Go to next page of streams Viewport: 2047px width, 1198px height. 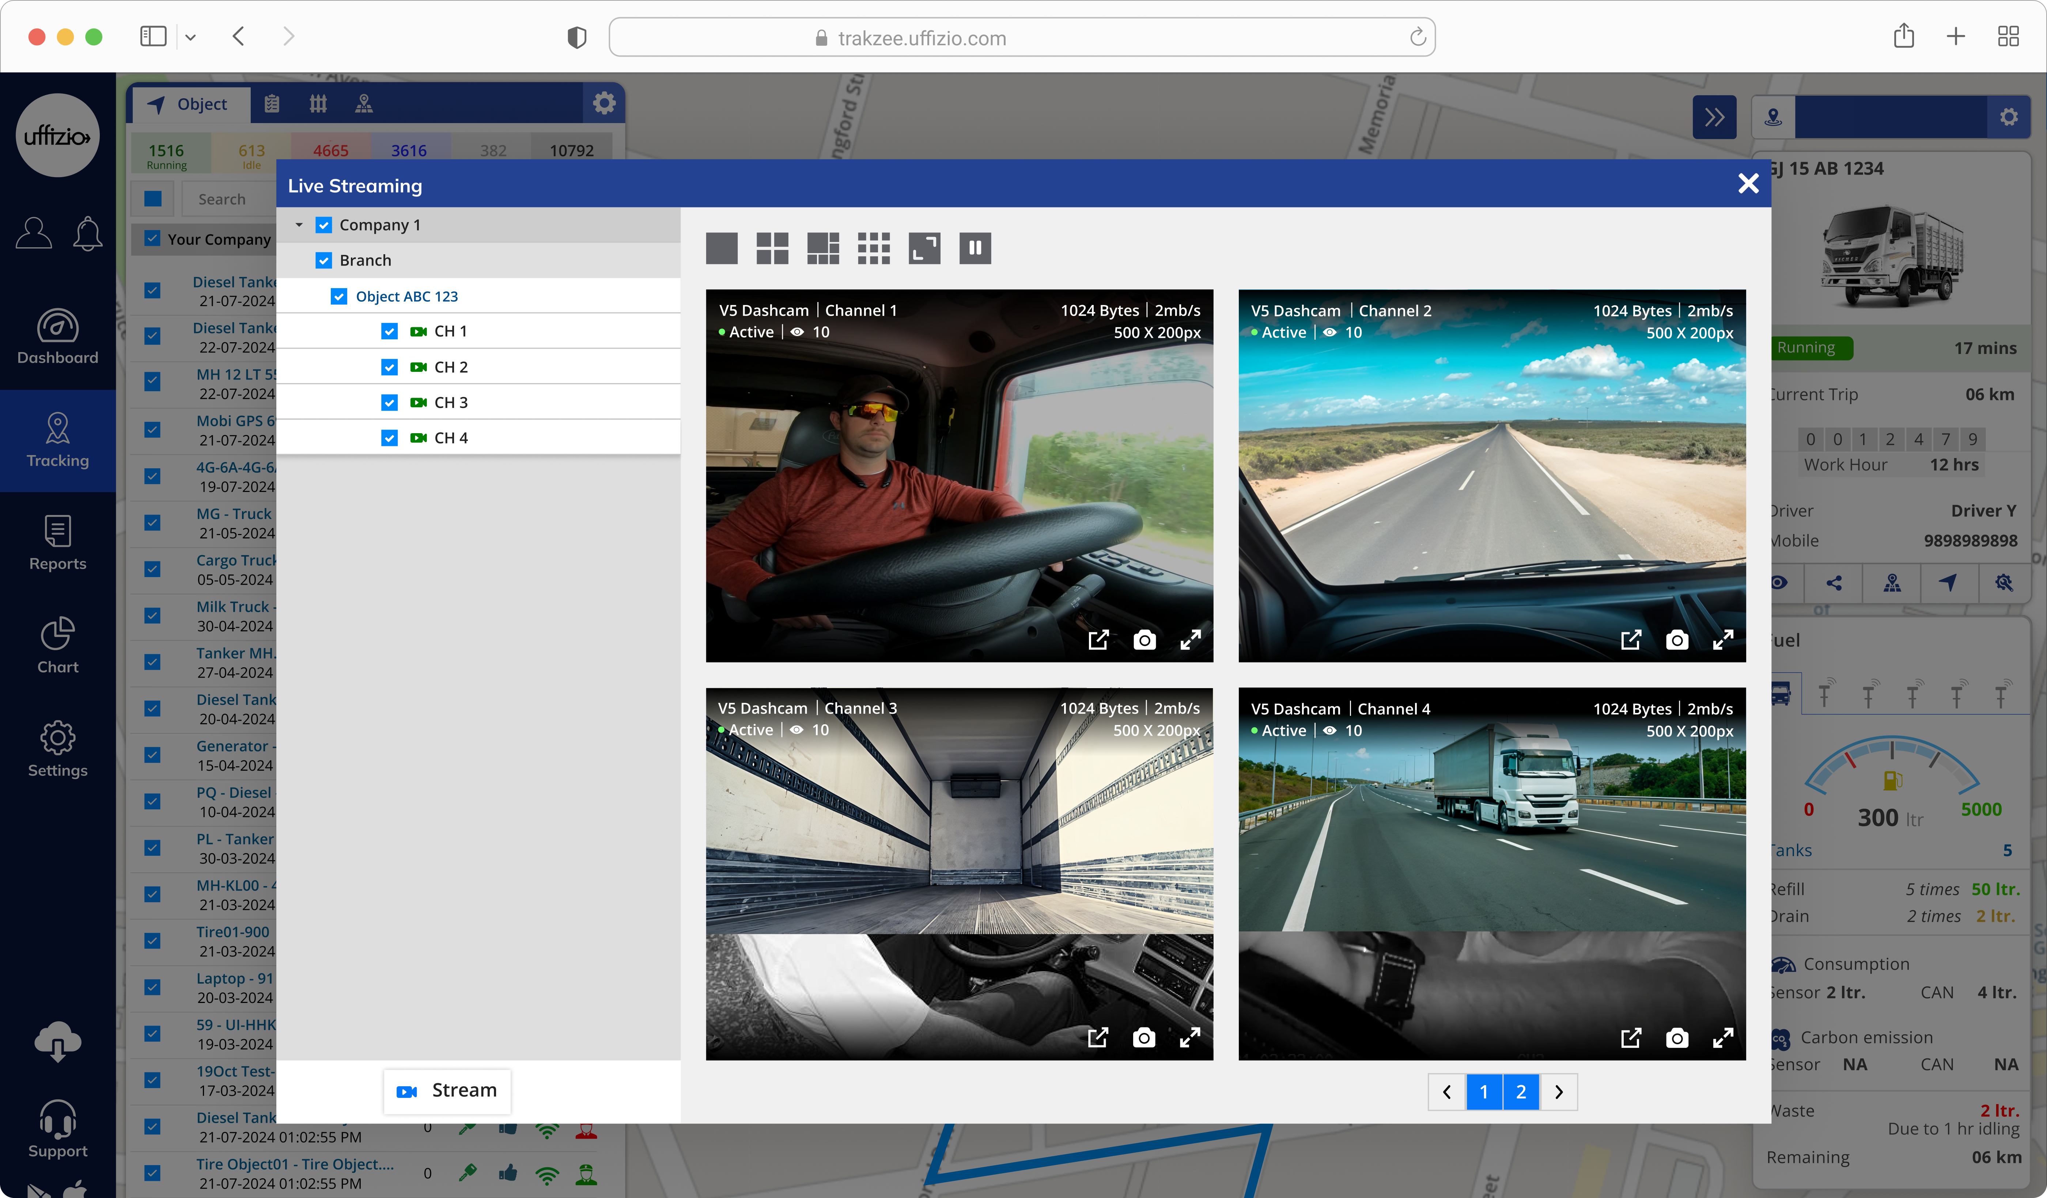coord(1559,1092)
